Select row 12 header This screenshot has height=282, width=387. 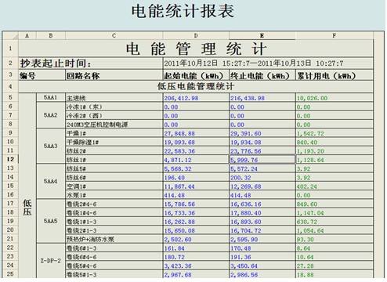tap(10, 159)
